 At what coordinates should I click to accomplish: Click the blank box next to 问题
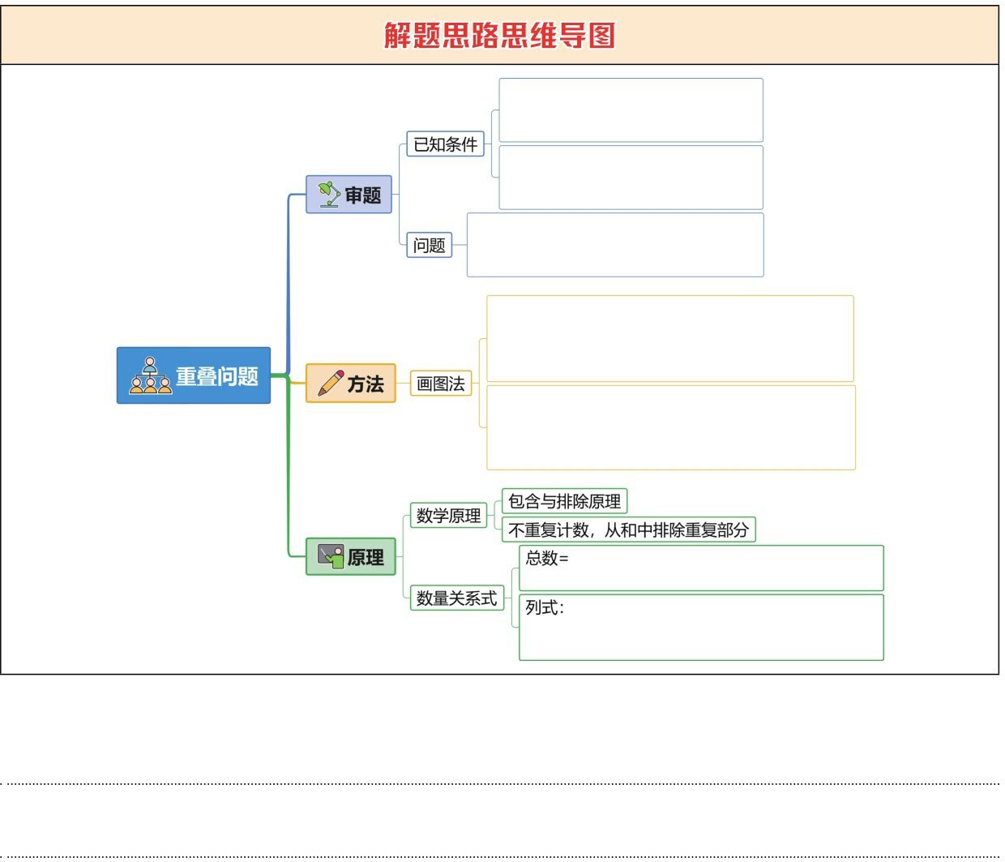click(x=615, y=245)
